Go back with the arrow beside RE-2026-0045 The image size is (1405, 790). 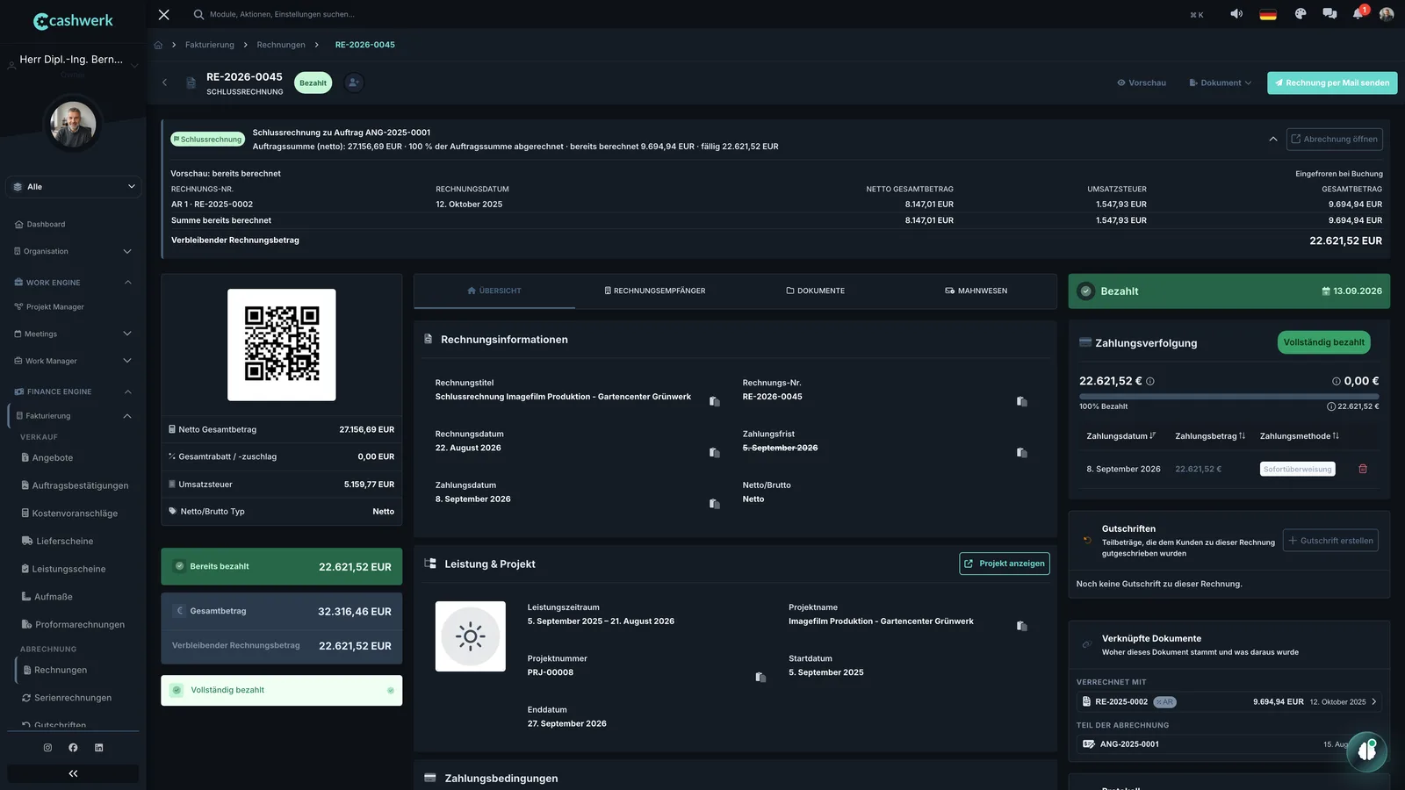pos(164,83)
